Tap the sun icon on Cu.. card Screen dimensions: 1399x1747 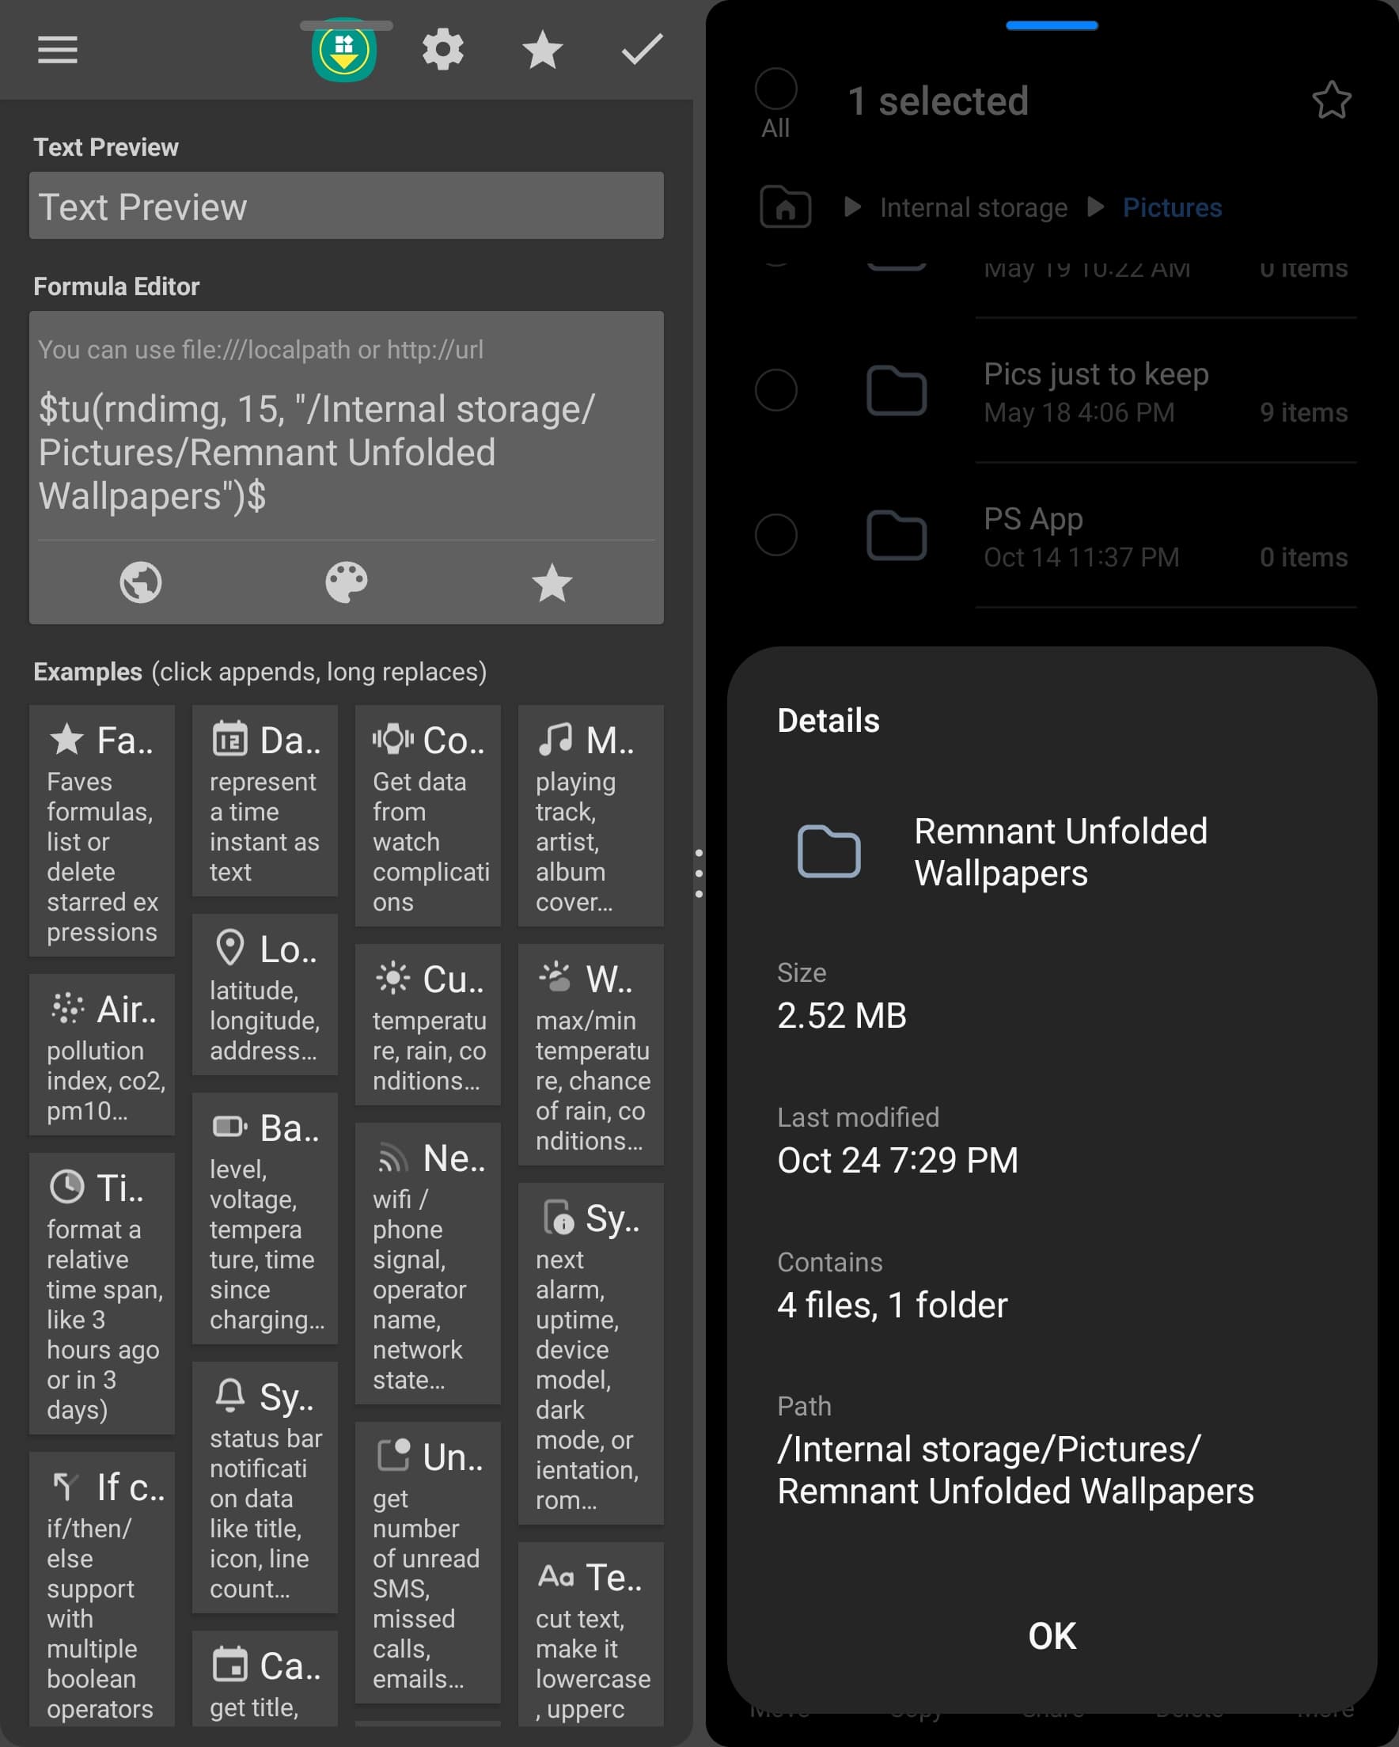(x=393, y=978)
